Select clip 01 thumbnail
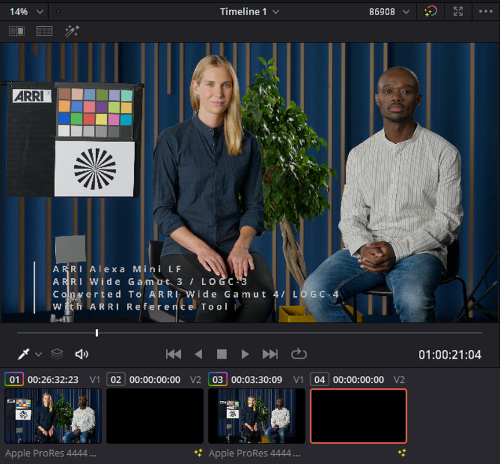The height and width of the screenshot is (464, 500). click(x=53, y=416)
